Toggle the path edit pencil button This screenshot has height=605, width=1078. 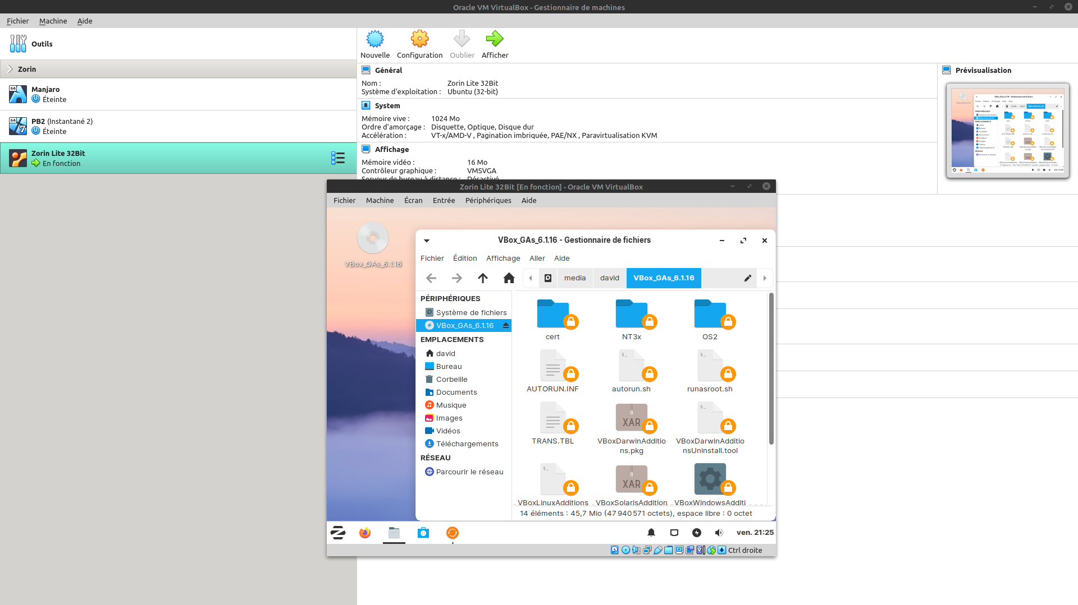tap(747, 278)
